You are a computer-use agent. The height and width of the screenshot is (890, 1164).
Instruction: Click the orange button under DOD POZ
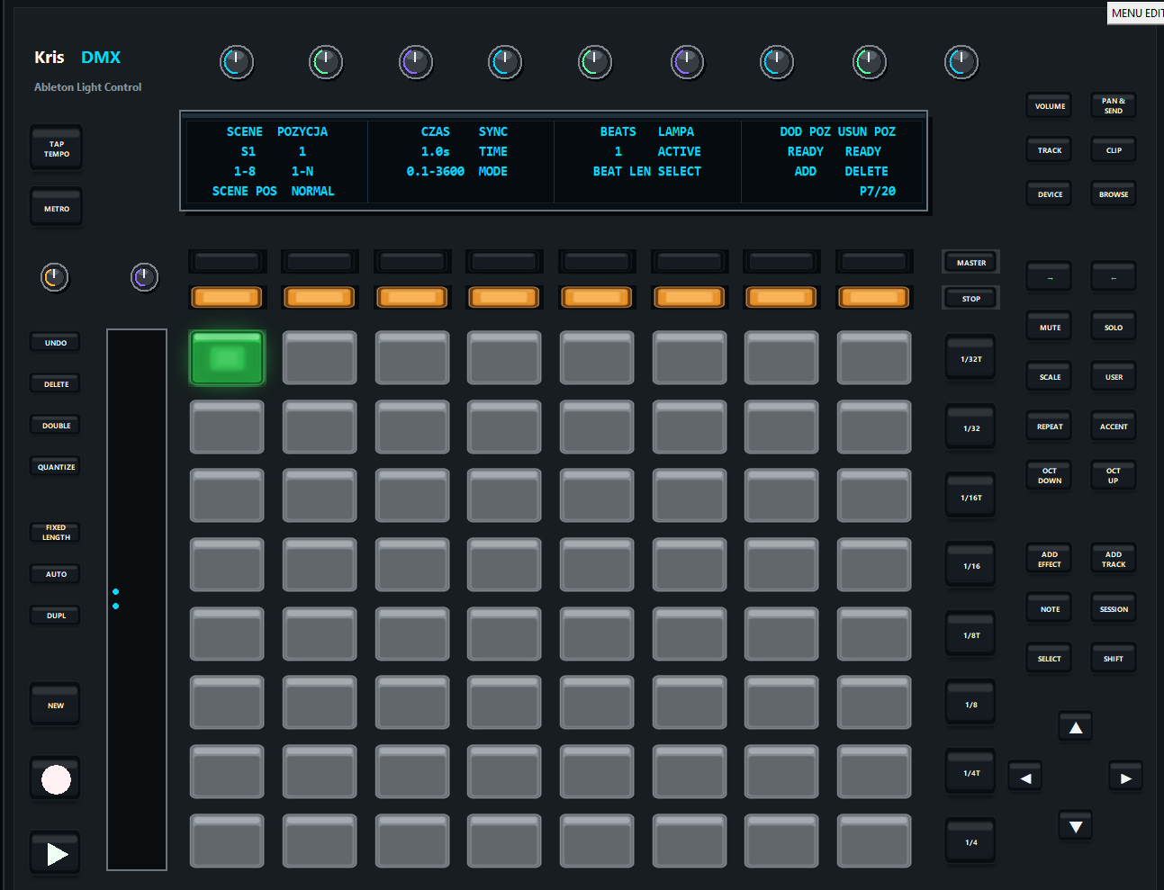[x=781, y=297]
